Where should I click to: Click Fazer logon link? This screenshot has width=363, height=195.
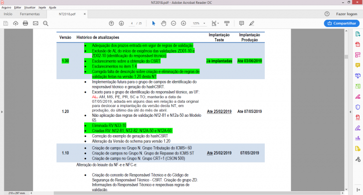[347, 14]
